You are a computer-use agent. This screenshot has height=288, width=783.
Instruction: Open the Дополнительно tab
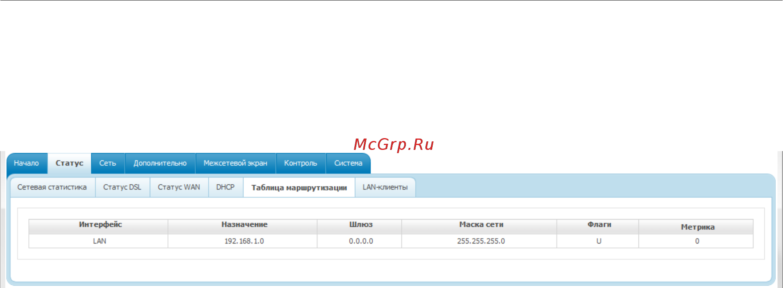[x=160, y=163]
